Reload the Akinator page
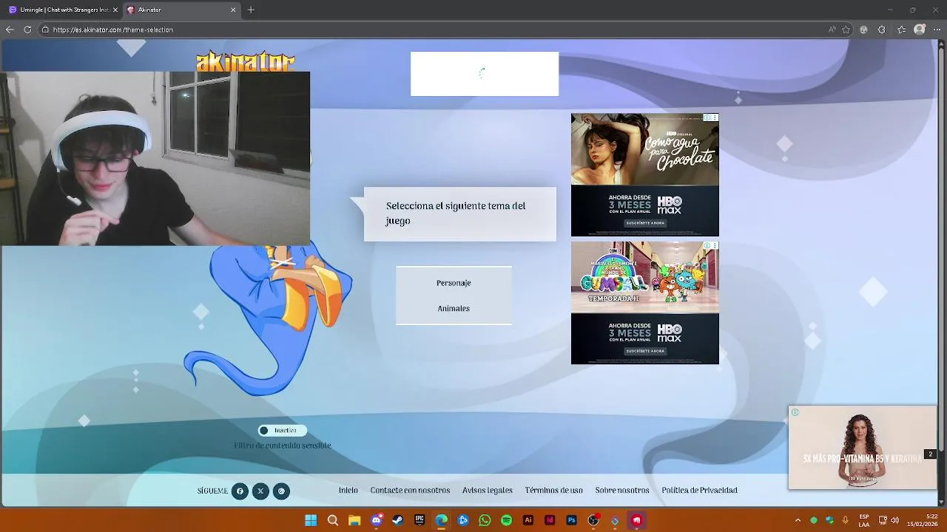 [27, 30]
